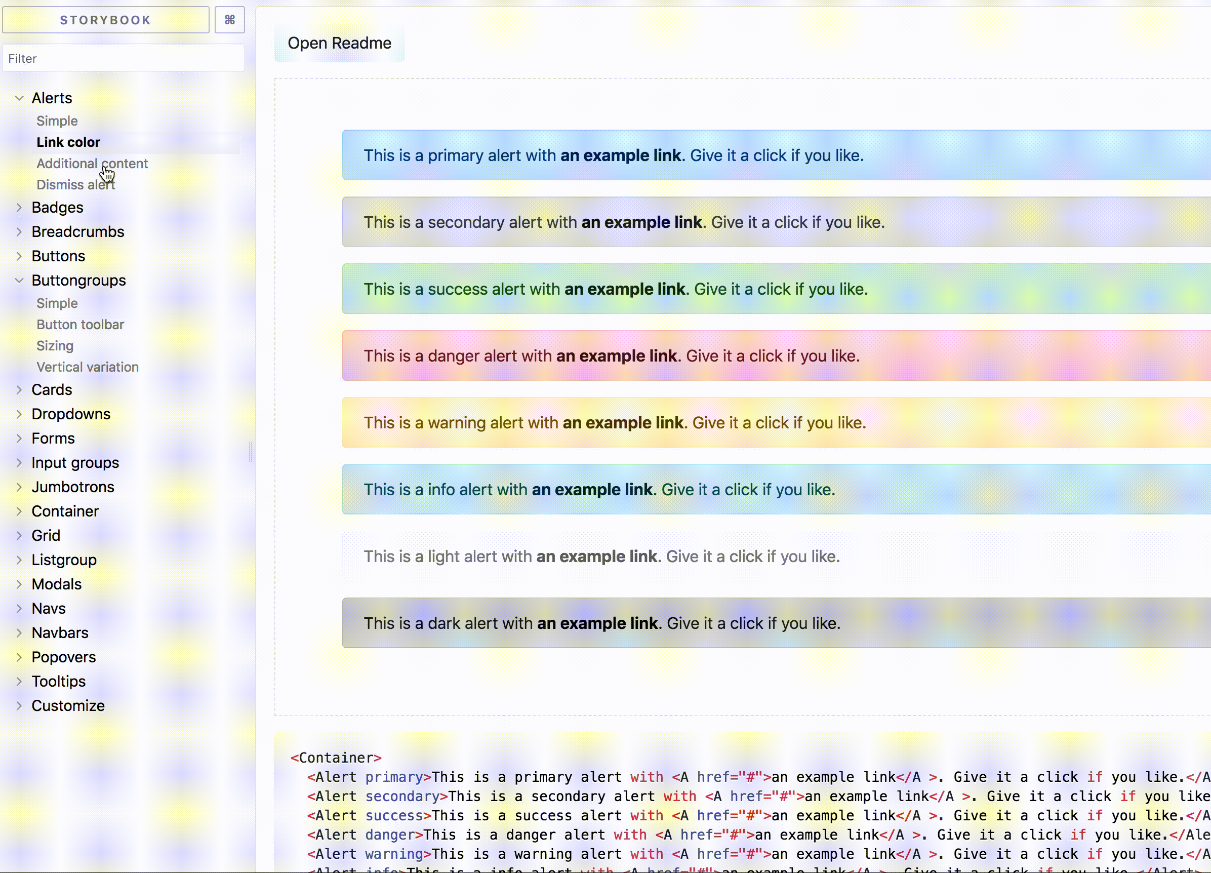Select the Vertical variation story

88,367
